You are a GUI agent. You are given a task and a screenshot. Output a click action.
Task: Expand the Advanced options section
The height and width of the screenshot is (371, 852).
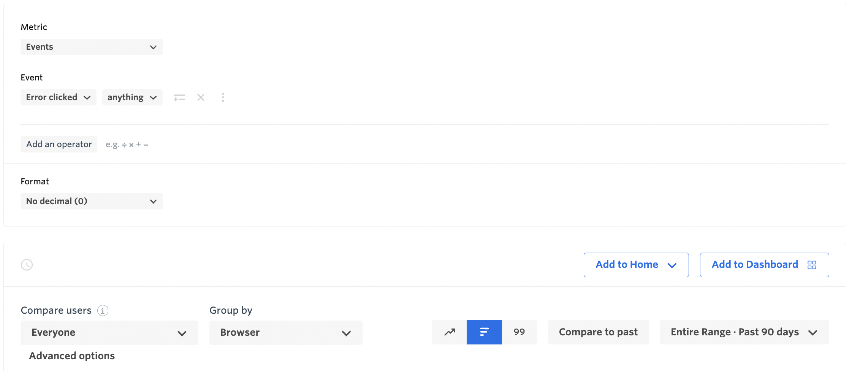(x=71, y=356)
